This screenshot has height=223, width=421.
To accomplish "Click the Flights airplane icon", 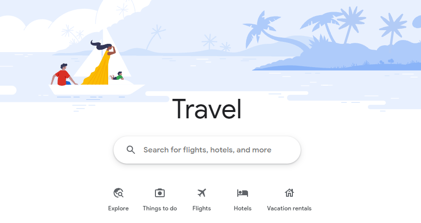I will pos(202,193).
